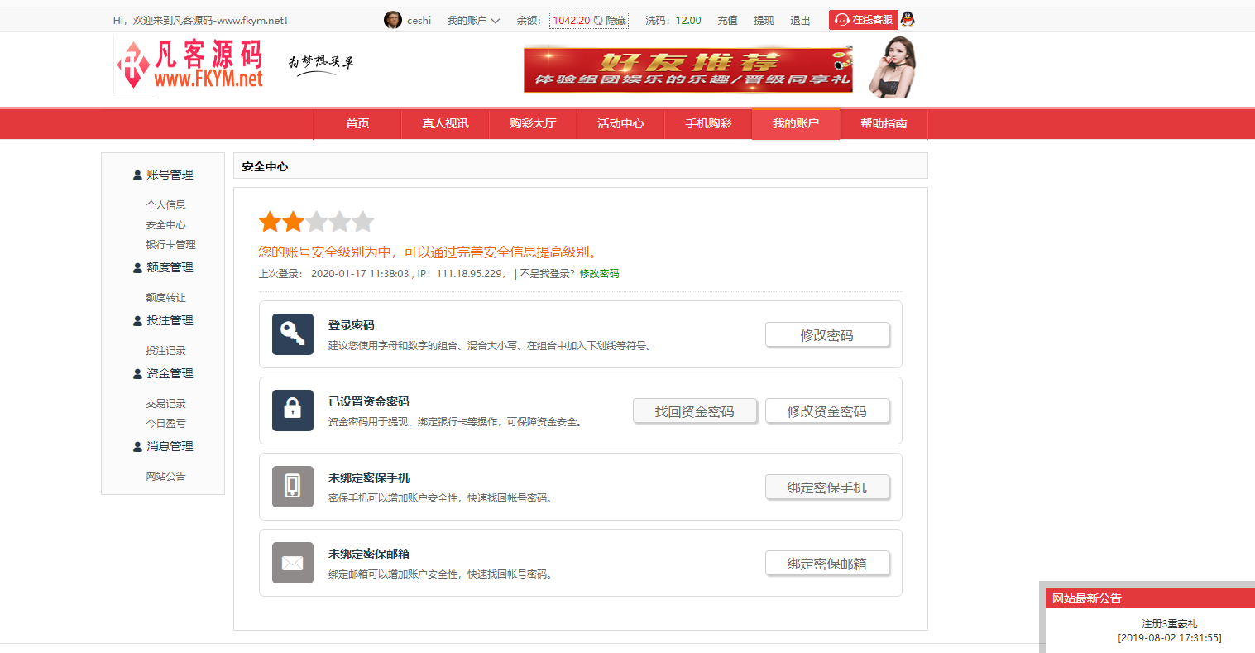The image size is (1255, 653).
Task: Click the envelope icon for 密保邮箱
Action: click(x=292, y=563)
